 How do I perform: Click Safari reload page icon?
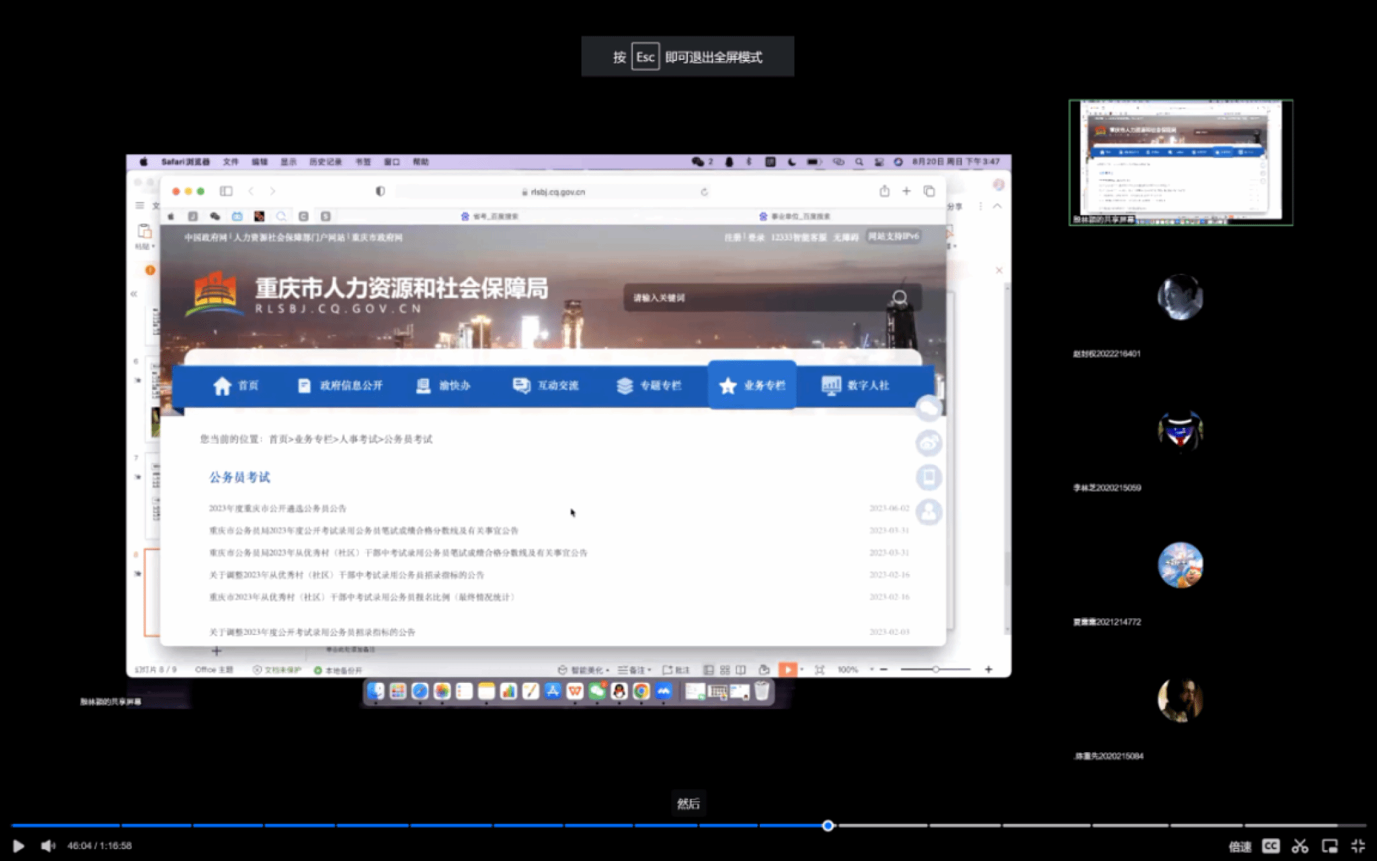(x=704, y=192)
